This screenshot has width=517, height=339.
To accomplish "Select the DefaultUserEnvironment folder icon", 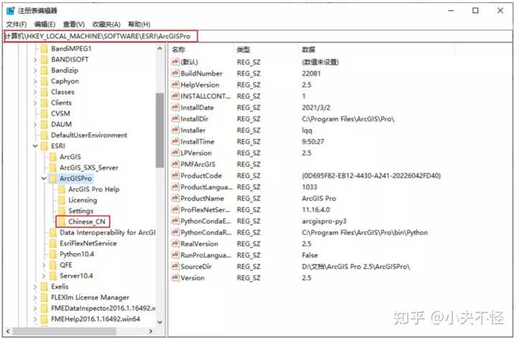I will tap(45, 135).
